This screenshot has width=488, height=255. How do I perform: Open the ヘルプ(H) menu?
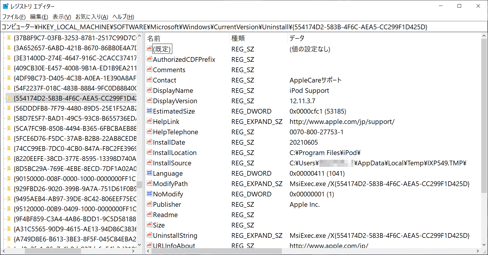(123, 17)
